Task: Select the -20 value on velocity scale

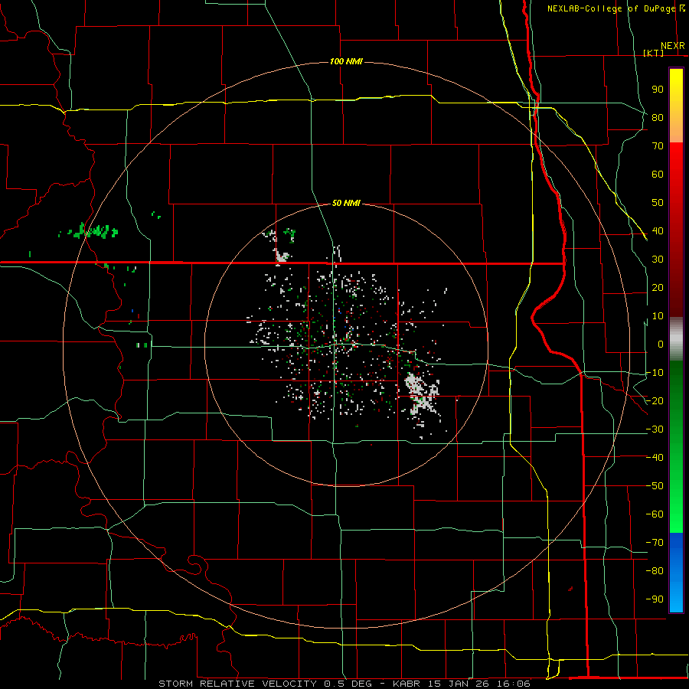Action: point(655,400)
